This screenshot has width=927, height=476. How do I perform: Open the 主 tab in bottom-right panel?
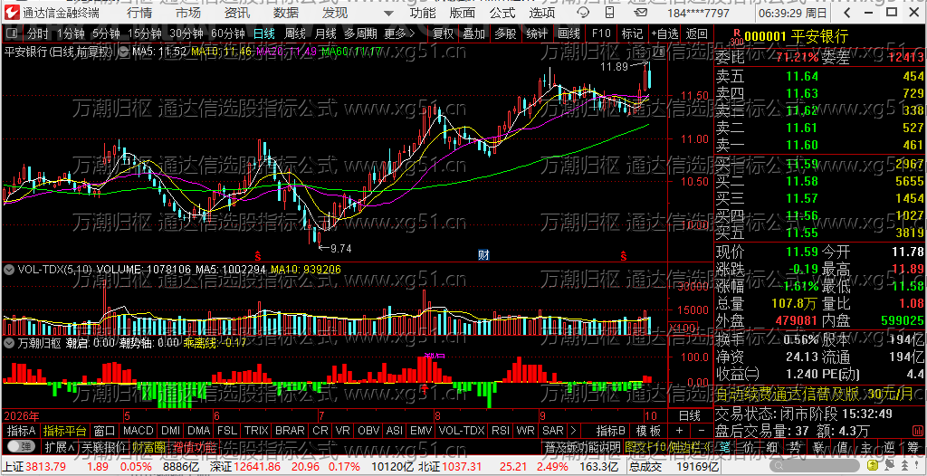866,446
